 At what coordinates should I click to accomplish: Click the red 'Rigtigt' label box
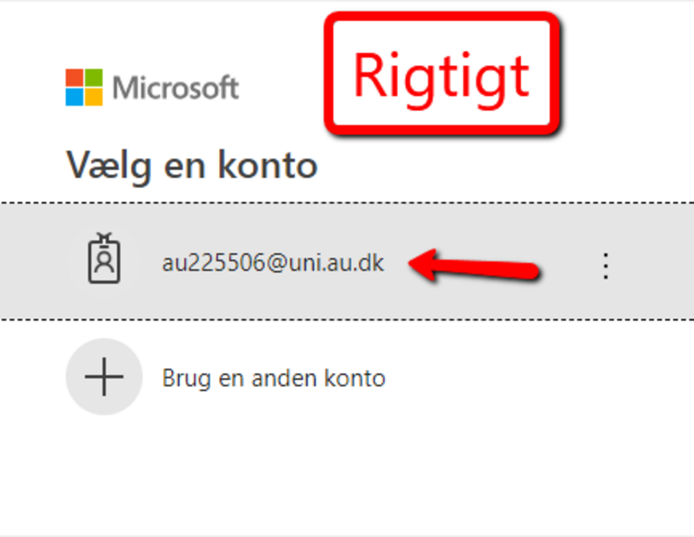coord(442,73)
